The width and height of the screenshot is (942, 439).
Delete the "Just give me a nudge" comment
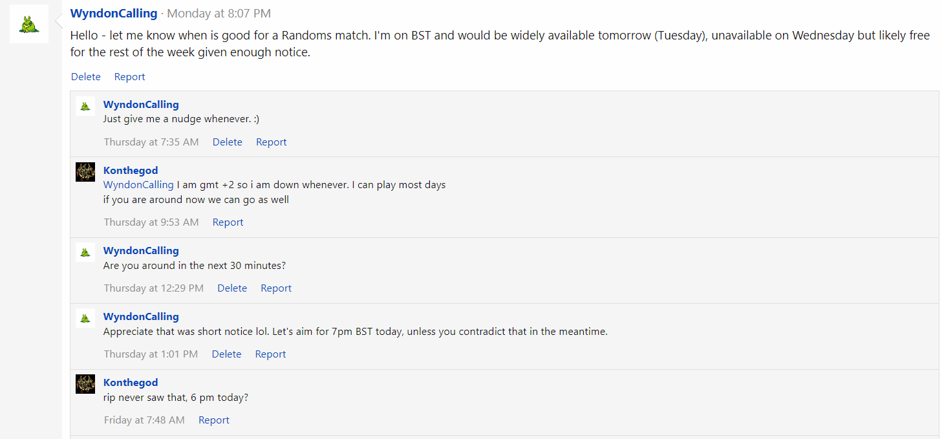pos(228,142)
